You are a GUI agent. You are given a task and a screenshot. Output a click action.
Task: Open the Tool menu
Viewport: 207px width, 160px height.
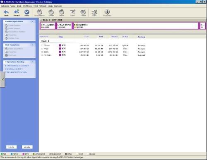36,6
